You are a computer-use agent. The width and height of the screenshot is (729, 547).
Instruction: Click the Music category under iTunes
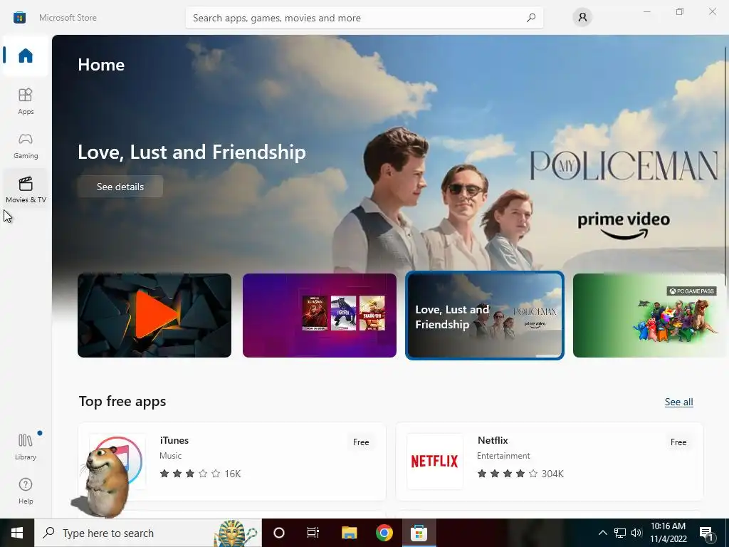[x=171, y=456]
